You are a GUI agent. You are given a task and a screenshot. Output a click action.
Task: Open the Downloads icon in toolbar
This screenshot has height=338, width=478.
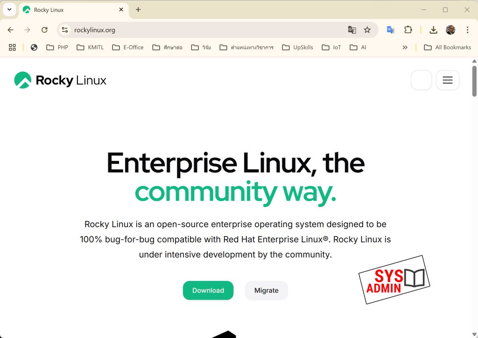pyautogui.click(x=433, y=30)
